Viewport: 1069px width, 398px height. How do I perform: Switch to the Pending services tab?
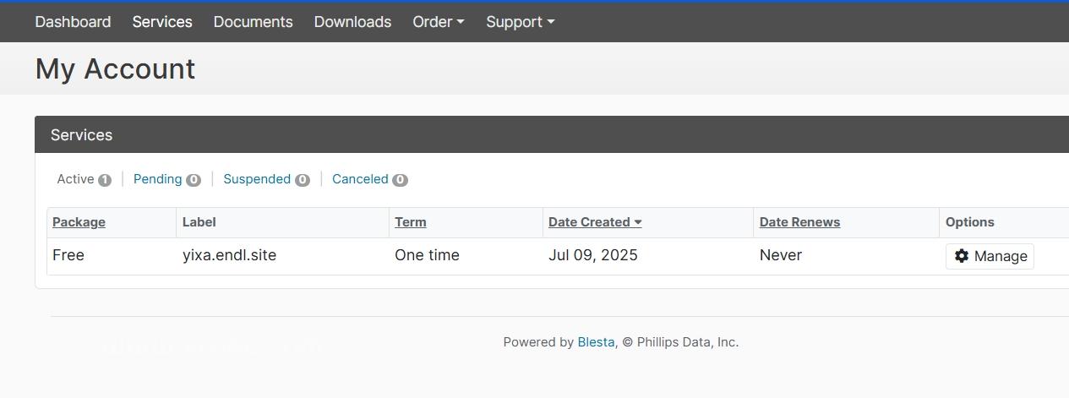click(166, 179)
